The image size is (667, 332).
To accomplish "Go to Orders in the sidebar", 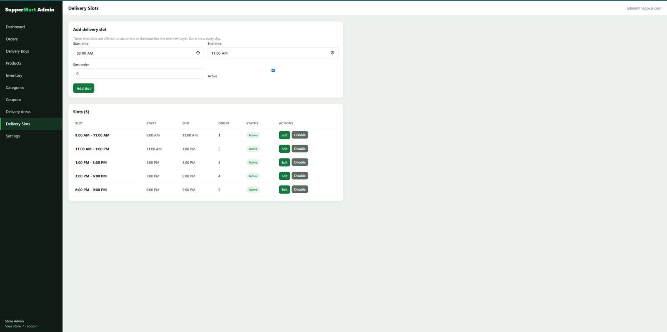I will [31, 39].
